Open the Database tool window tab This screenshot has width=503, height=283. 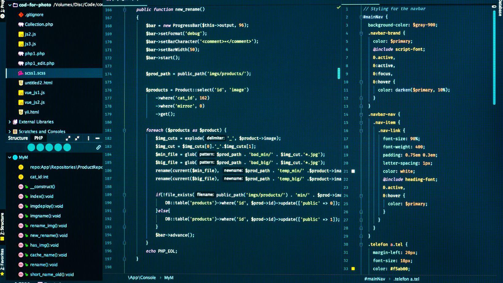point(500,8)
